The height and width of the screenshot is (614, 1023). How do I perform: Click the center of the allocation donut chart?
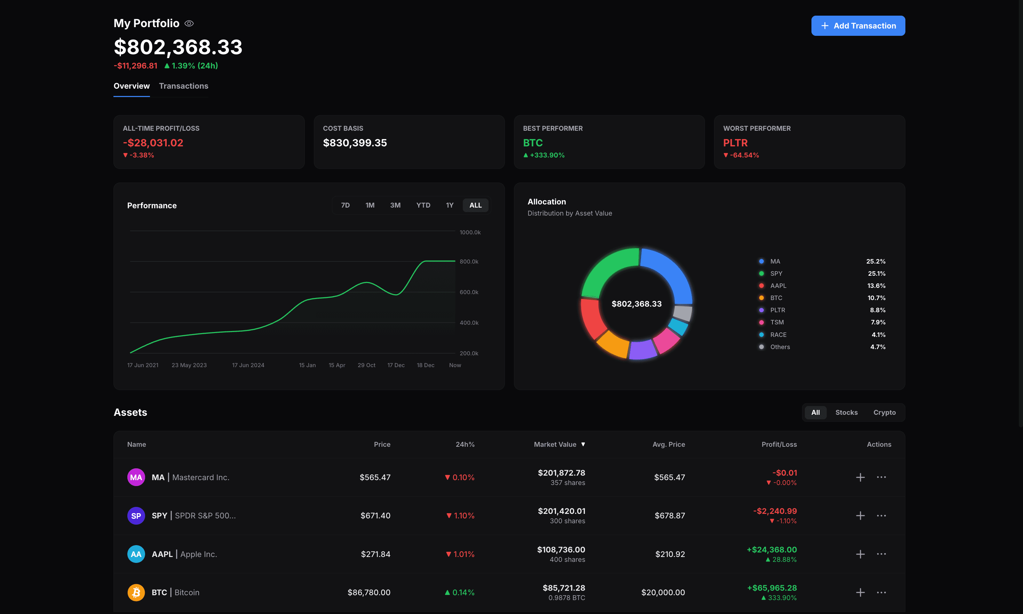[x=636, y=304]
